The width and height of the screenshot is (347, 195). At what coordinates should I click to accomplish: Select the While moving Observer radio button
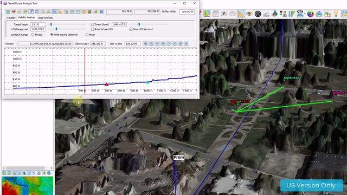(x=52, y=35)
